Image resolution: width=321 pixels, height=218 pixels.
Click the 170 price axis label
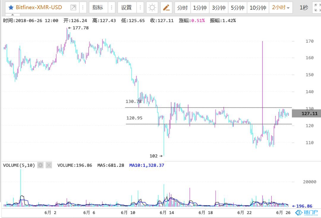click(x=309, y=41)
